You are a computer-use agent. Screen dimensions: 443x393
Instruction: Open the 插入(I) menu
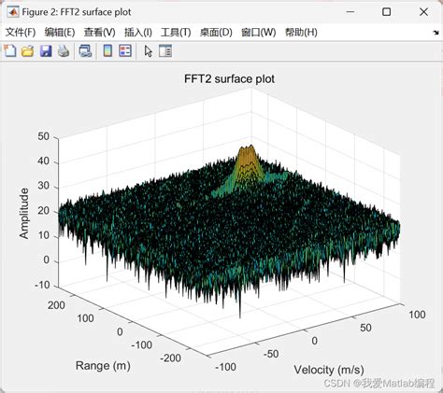[x=138, y=32]
